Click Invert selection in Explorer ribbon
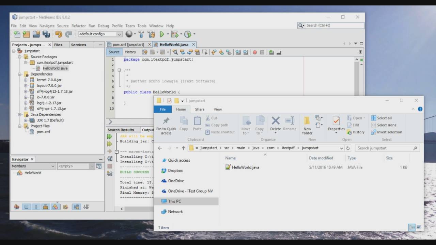This screenshot has width=436, height=245. pos(387,132)
